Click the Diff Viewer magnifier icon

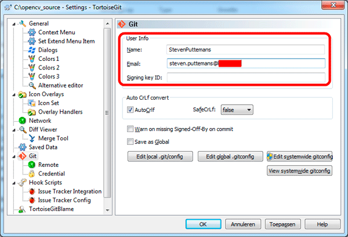click(x=23, y=129)
